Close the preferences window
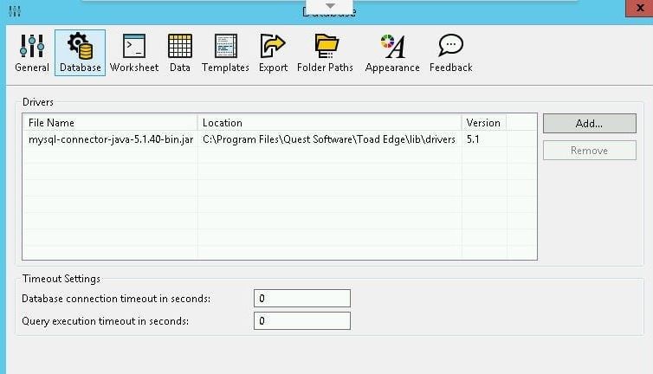This screenshot has height=374, width=653. [x=640, y=8]
